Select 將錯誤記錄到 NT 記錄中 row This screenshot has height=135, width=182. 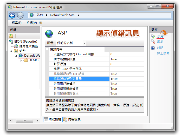coord(96,74)
